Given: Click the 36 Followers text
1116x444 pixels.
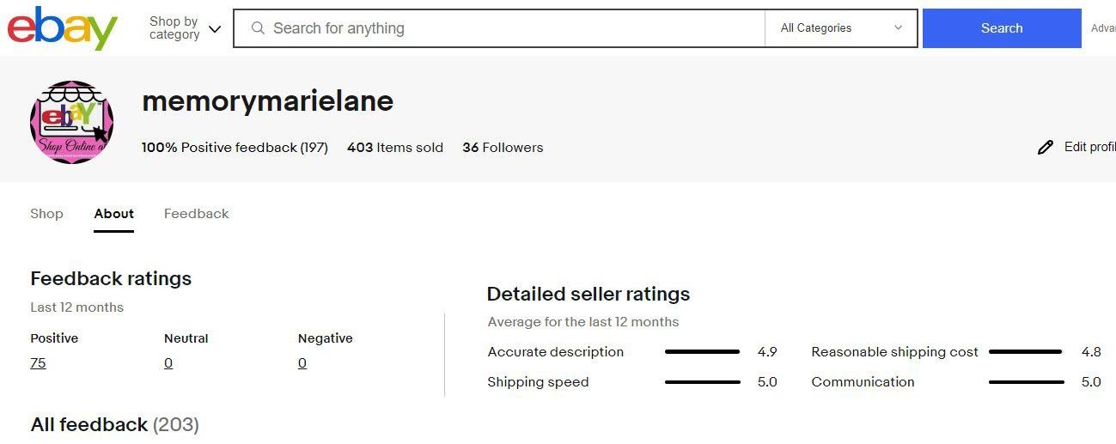Looking at the screenshot, I should (x=503, y=148).
